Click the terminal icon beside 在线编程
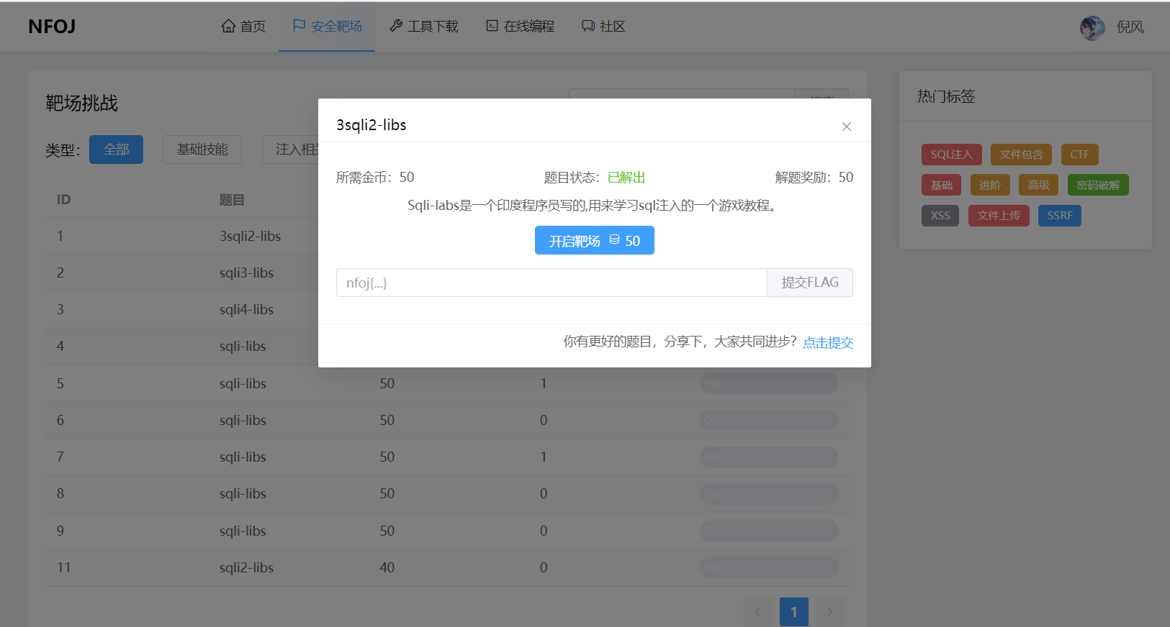This screenshot has height=627, width=1170. [492, 26]
